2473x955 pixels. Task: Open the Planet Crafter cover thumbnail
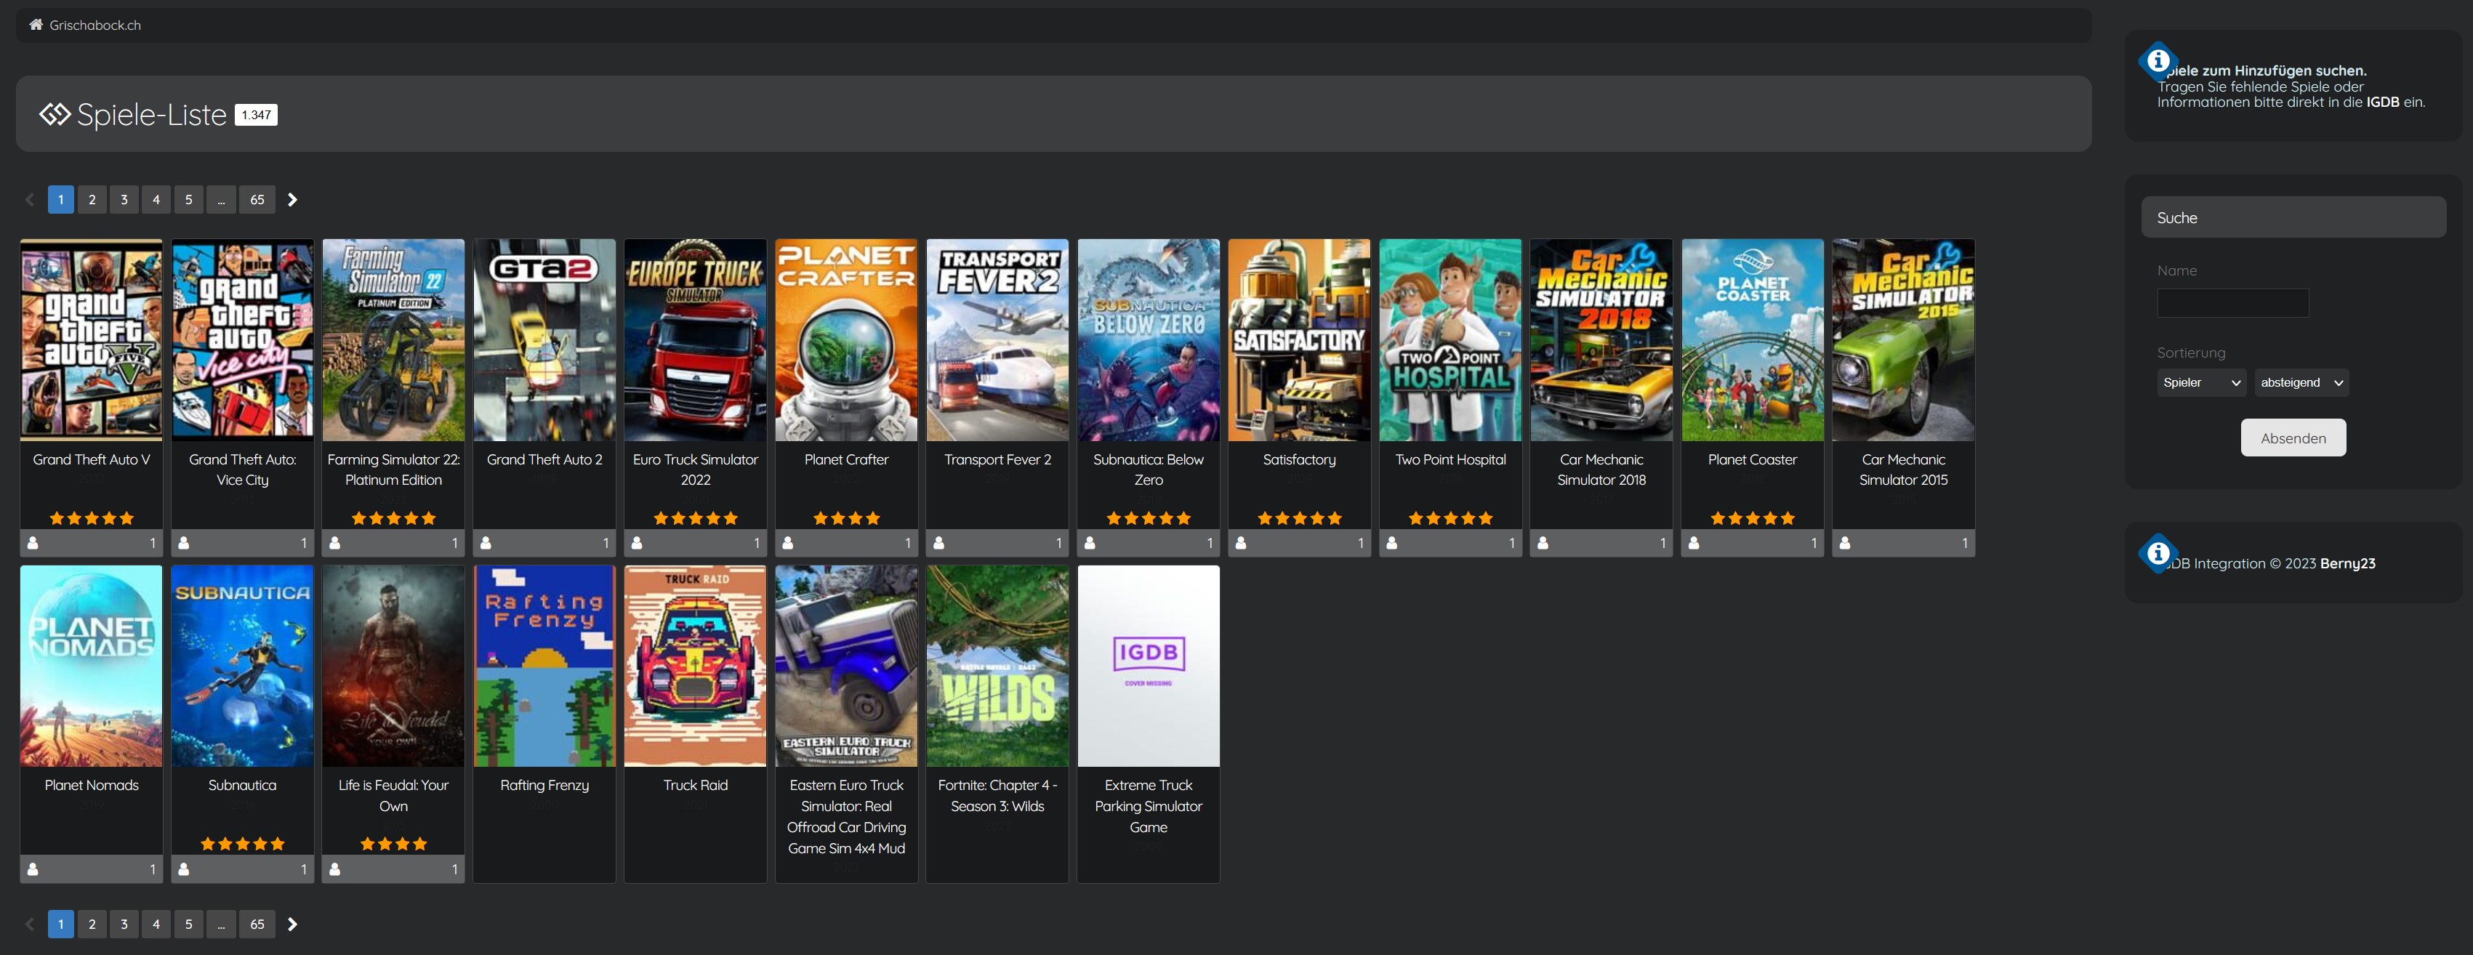tap(845, 339)
